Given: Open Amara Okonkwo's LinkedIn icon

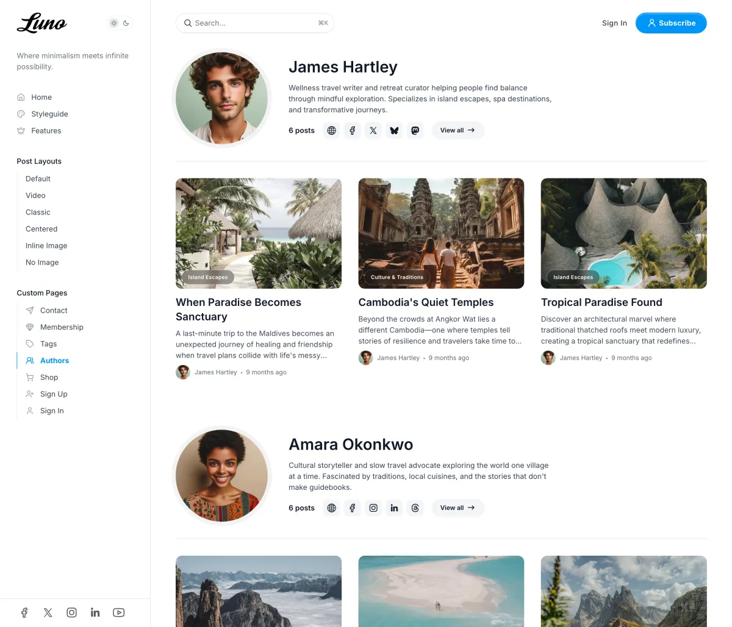Looking at the screenshot, I should pos(394,508).
